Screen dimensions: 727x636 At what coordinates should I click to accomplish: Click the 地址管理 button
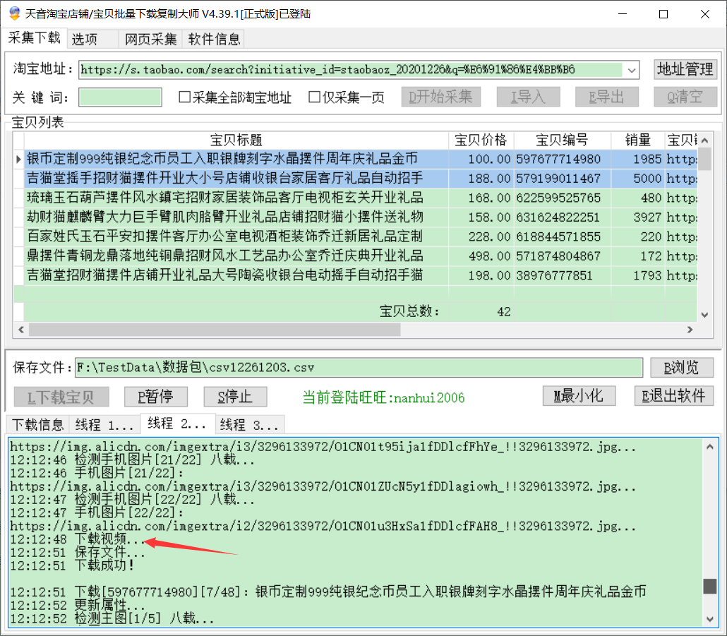685,69
